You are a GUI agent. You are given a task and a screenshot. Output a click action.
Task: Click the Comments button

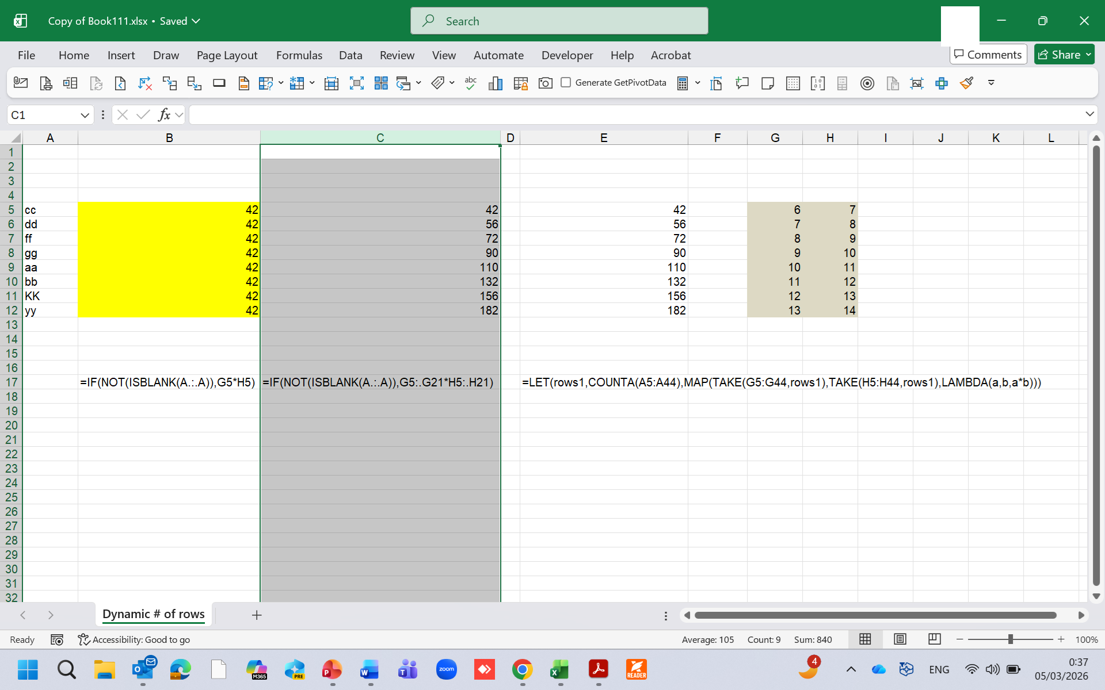click(988, 55)
